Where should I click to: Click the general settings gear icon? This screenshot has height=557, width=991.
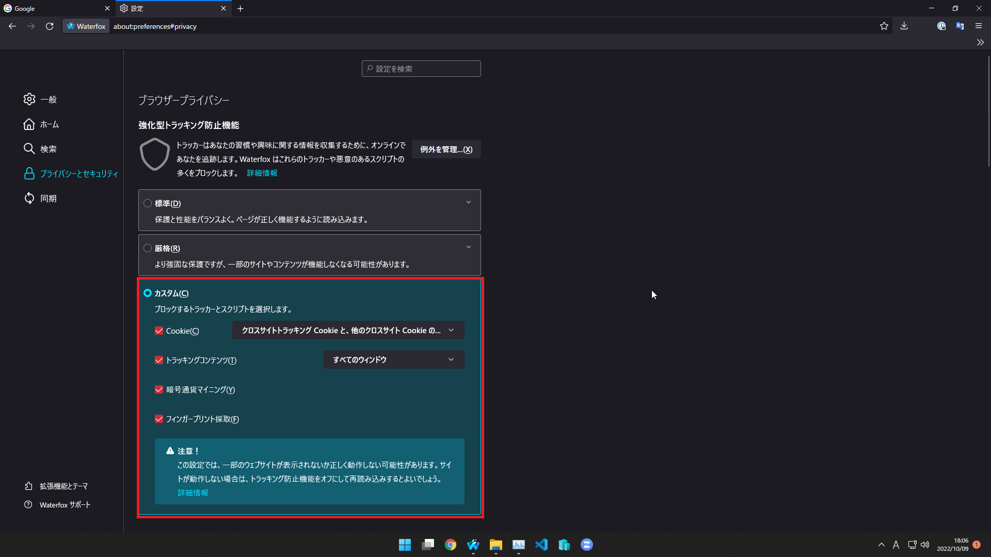tap(29, 100)
